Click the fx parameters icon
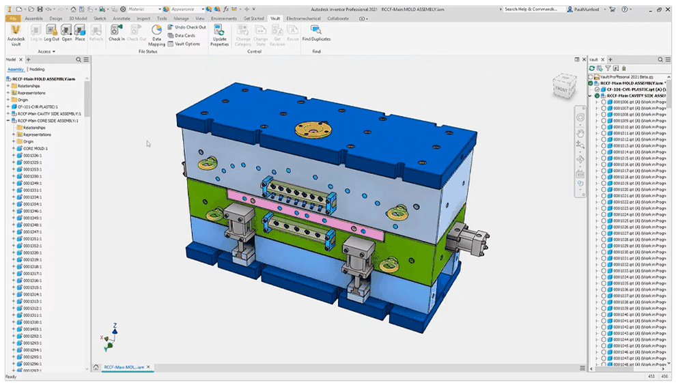The width and height of the screenshot is (676, 385). click(225, 9)
